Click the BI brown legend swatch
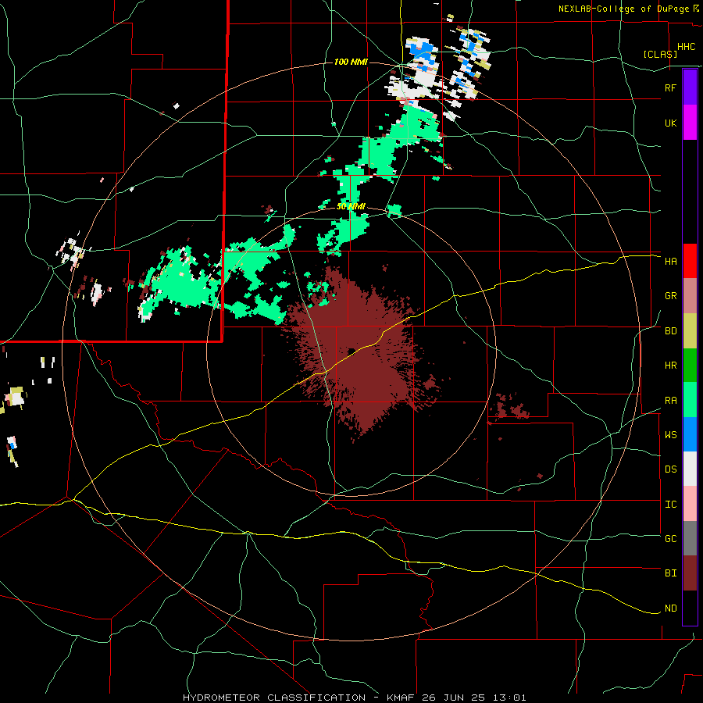 click(690, 573)
